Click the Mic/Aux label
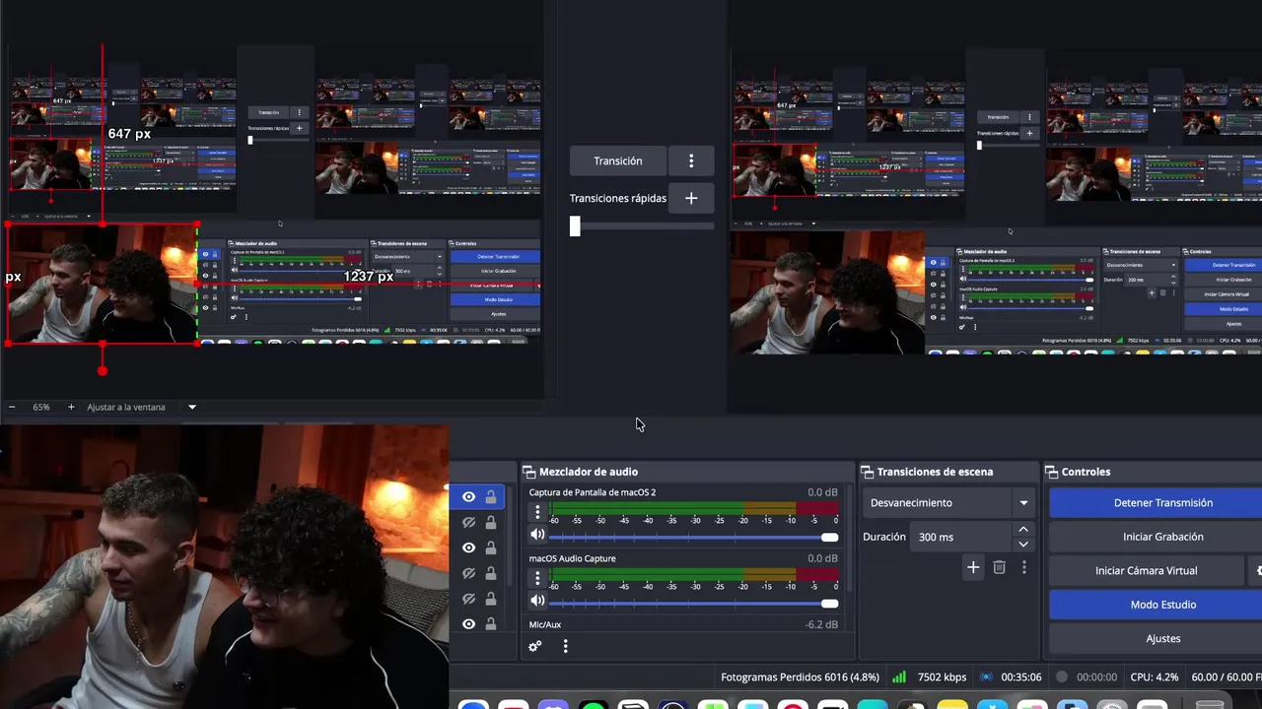Image resolution: width=1262 pixels, height=709 pixels. 544,624
